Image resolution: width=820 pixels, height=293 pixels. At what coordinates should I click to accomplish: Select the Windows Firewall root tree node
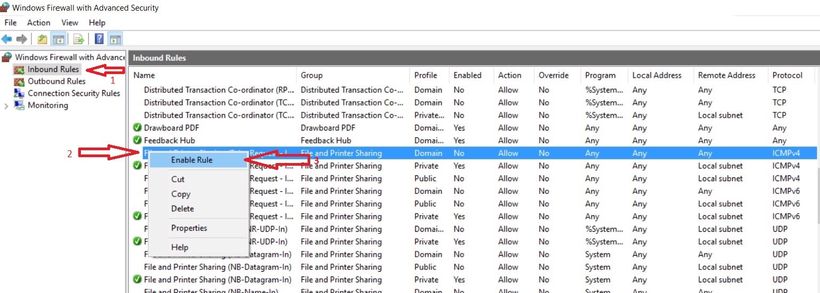click(x=70, y=57)
